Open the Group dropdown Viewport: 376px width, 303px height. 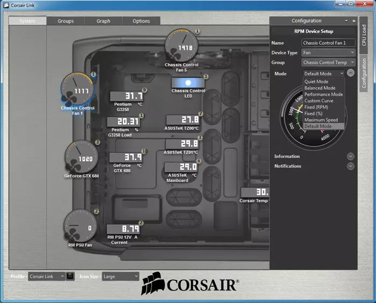pyautogui.click(x=328, y=62)
